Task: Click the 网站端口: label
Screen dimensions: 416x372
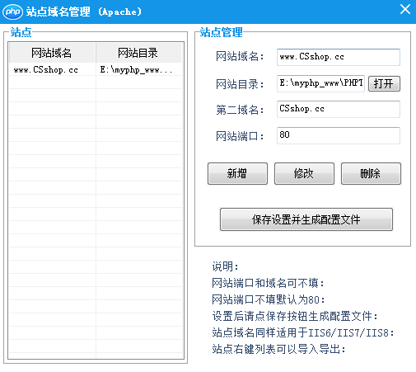Action: 240,136
